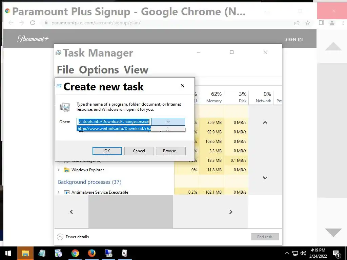The image size is (347, 260).
Task: Click the End task button
Action: (x=265, y=237)
